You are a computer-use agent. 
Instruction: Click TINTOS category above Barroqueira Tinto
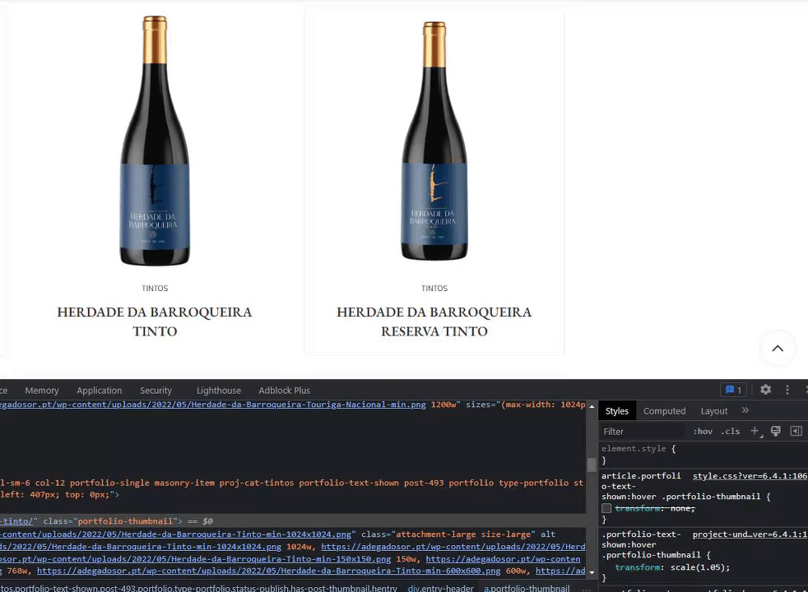[155, 289]
